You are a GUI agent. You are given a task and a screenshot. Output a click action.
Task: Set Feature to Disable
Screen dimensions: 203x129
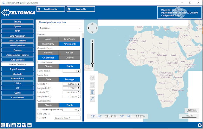(48, 39)
